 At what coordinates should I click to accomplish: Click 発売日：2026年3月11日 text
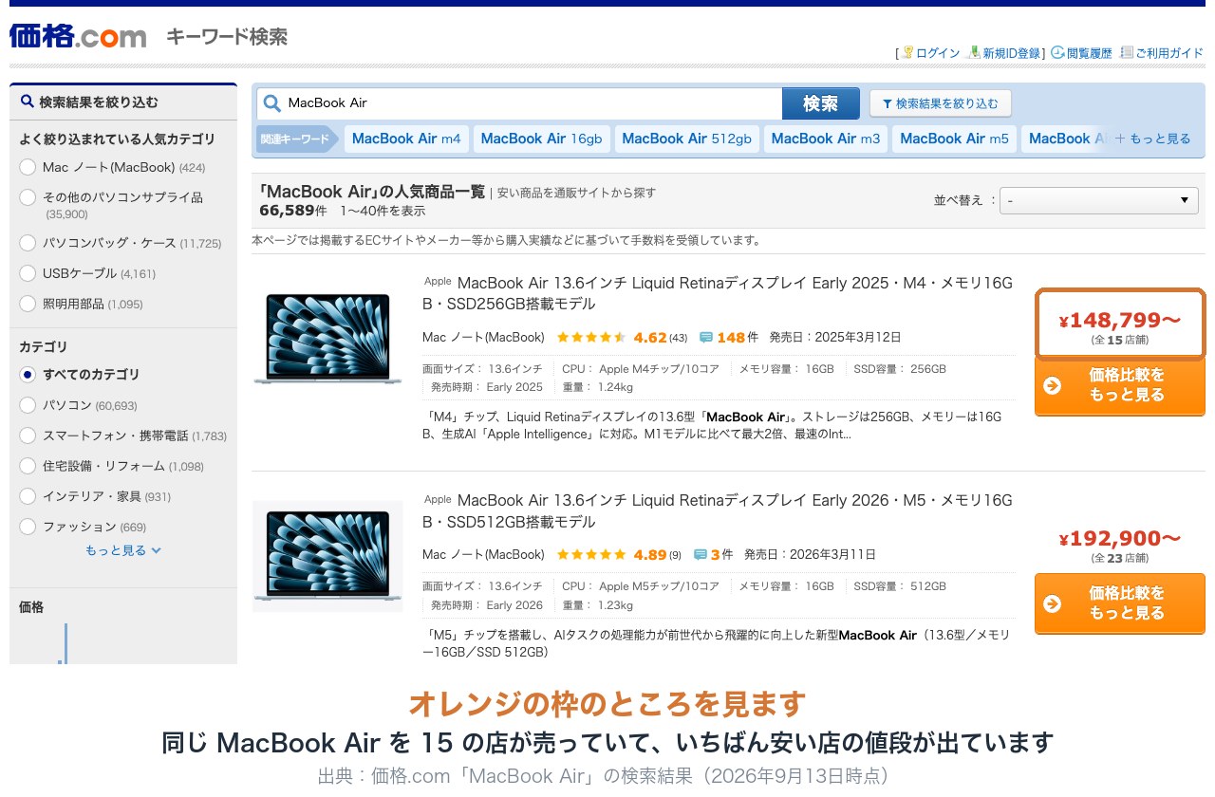pyautogui.click(x=810, y=555)
